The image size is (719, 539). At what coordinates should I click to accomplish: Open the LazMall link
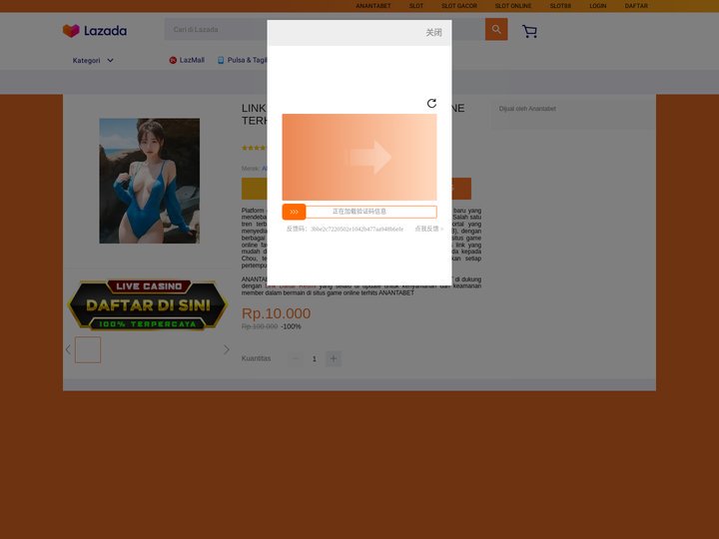187,60
